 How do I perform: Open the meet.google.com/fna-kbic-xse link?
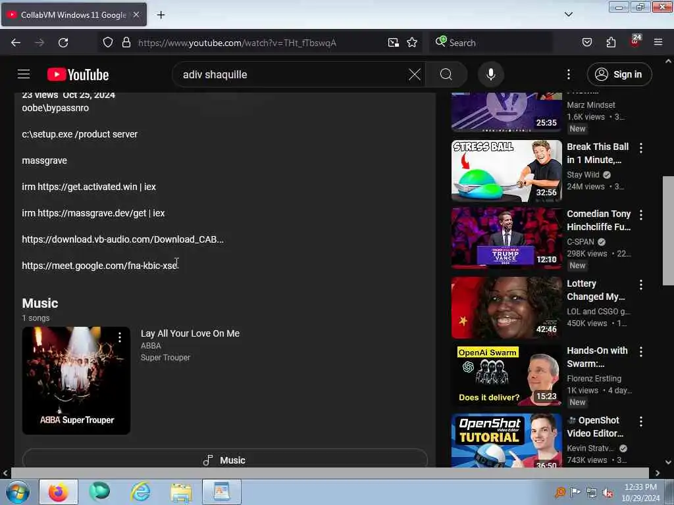click(x=99, y=266)
